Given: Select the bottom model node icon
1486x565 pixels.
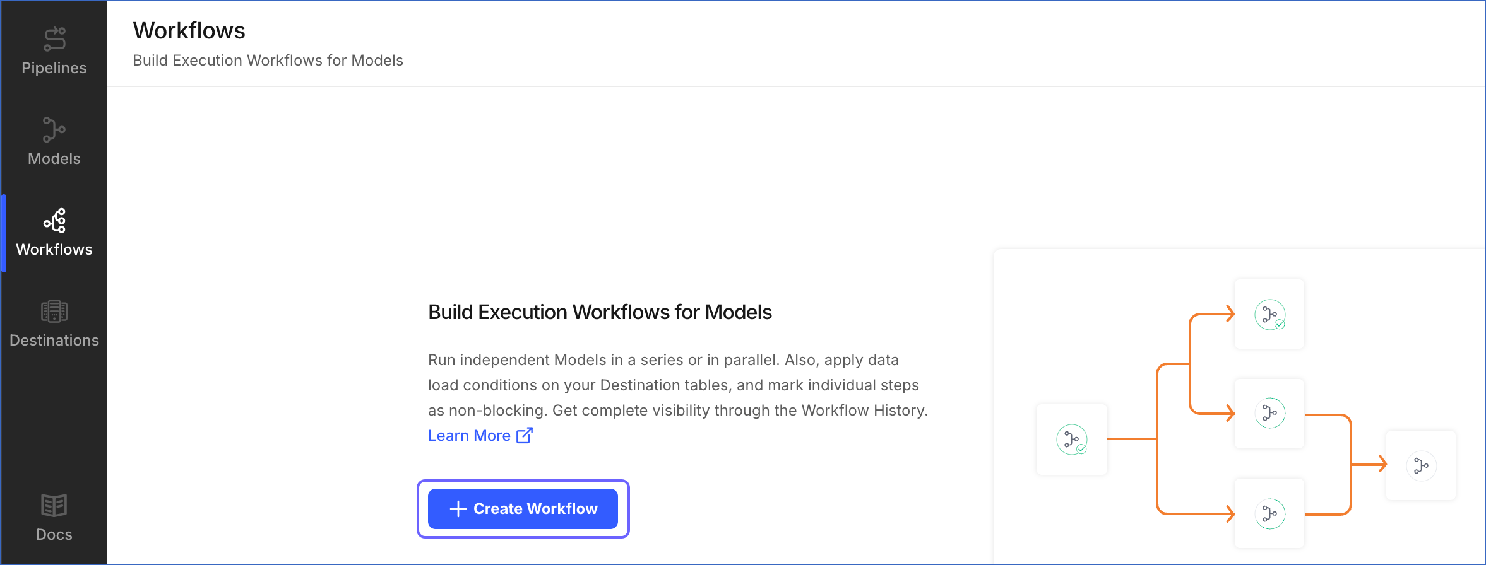Looking at the screenshot, I should coord(1269,513).
